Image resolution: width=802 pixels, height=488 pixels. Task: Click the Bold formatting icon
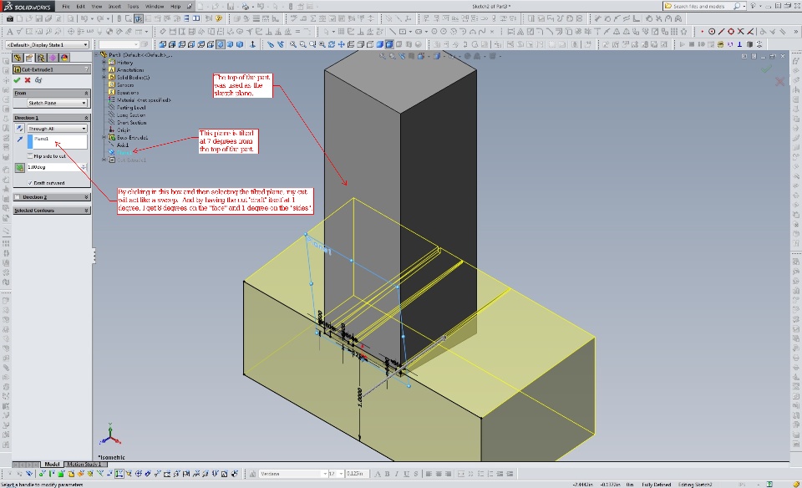[387, 474]
